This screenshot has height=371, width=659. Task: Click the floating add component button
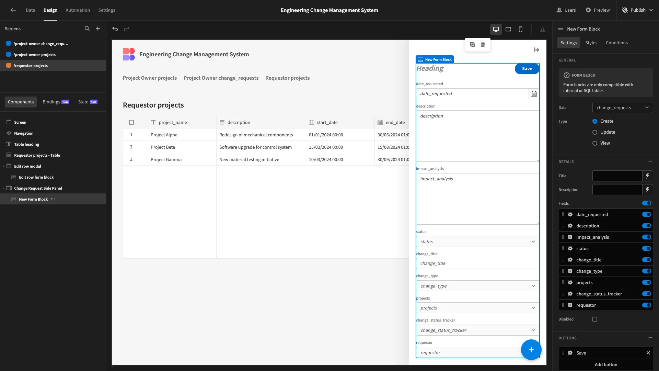coord(531,350)
